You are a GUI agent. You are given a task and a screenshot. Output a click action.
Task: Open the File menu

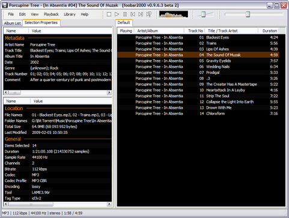click(11, 14)
